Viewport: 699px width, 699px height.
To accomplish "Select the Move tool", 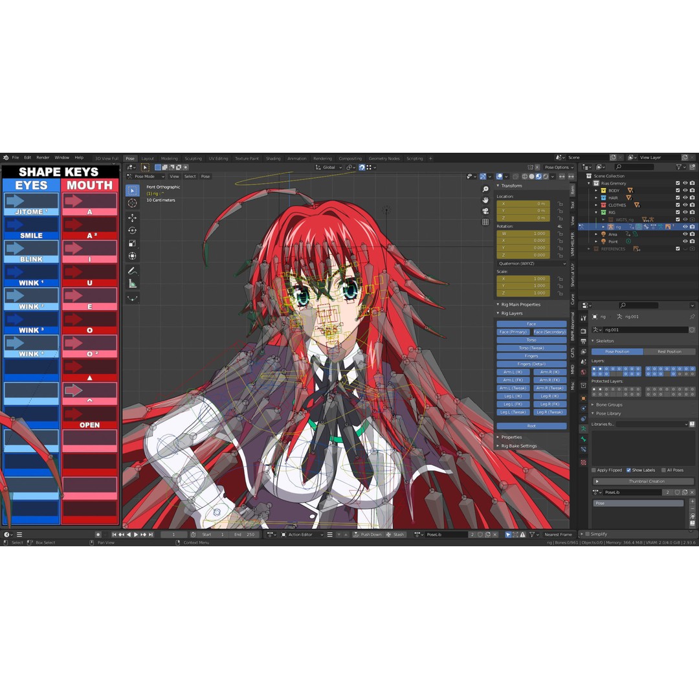I will click(x=133, y=218).
